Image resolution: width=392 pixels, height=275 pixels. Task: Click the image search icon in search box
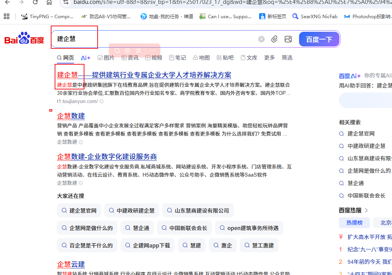(x=288, y=39)
